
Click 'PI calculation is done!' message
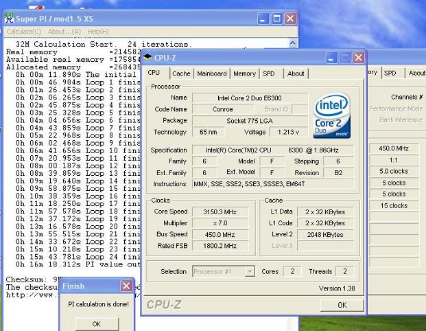click(x=98, y=304)
